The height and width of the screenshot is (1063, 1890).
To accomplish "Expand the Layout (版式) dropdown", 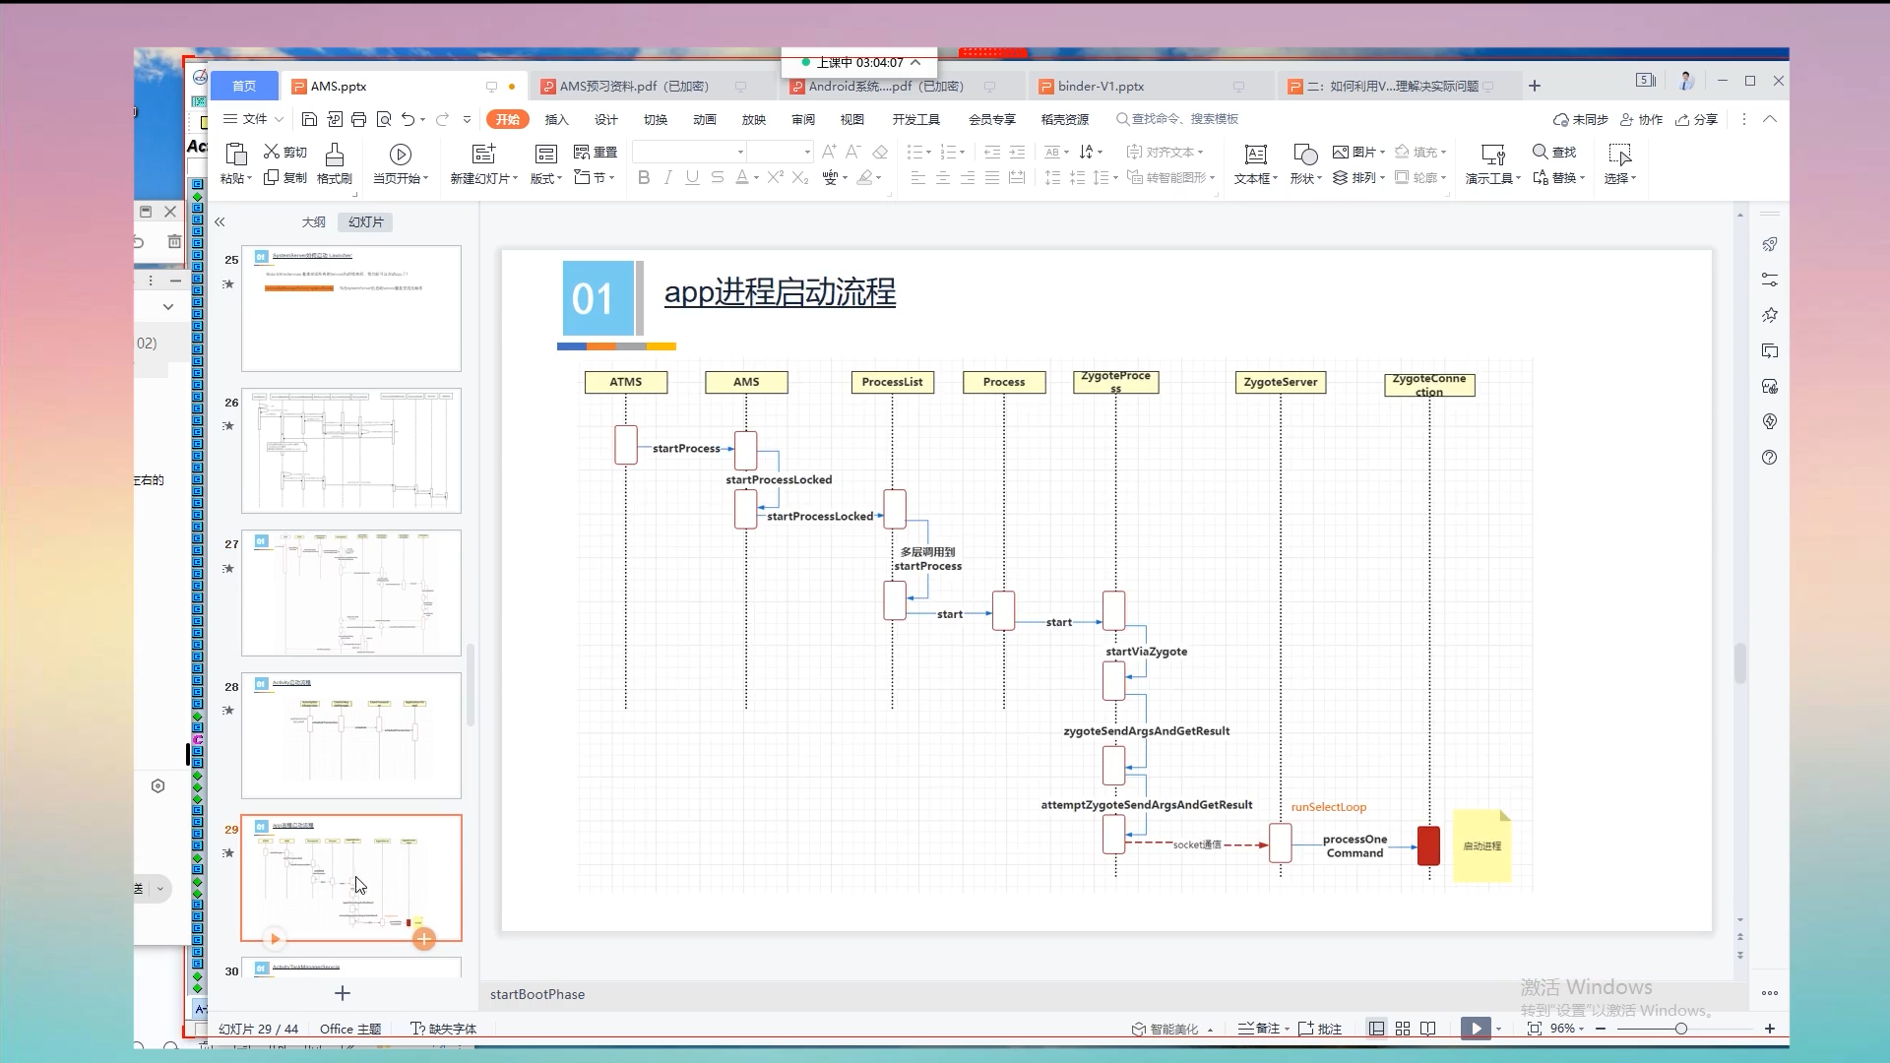I will coord(546,178).
